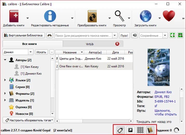Screen dimensions: 186x135
Task: Click the book cover thumbnail
Action: pos(159,67)
